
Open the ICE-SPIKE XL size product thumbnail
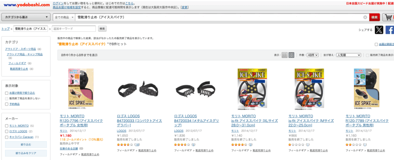pos(249,89)
